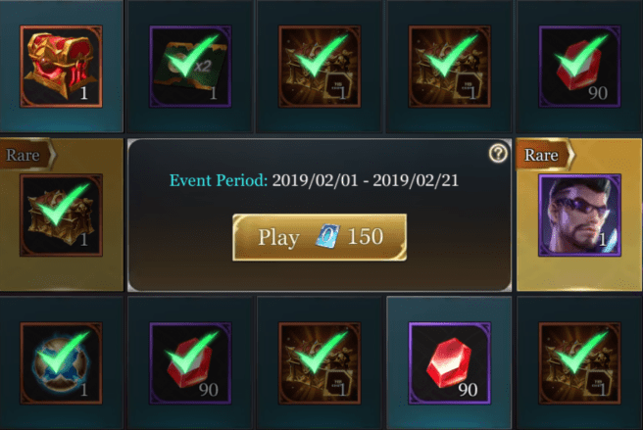Click the checked chest in bottom row middle

(x=320, y=363)
